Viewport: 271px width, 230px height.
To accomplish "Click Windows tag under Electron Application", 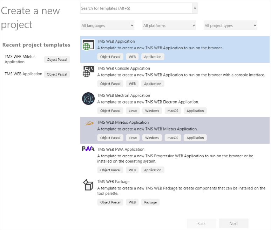I will pos(152,111).
